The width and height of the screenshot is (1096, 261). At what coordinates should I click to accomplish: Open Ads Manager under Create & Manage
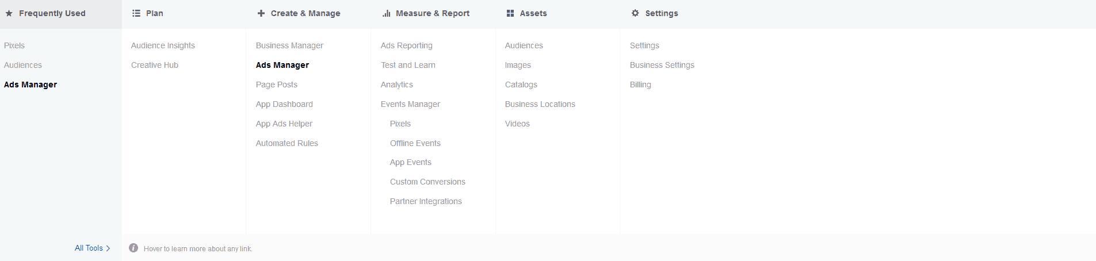click(282, 65)
